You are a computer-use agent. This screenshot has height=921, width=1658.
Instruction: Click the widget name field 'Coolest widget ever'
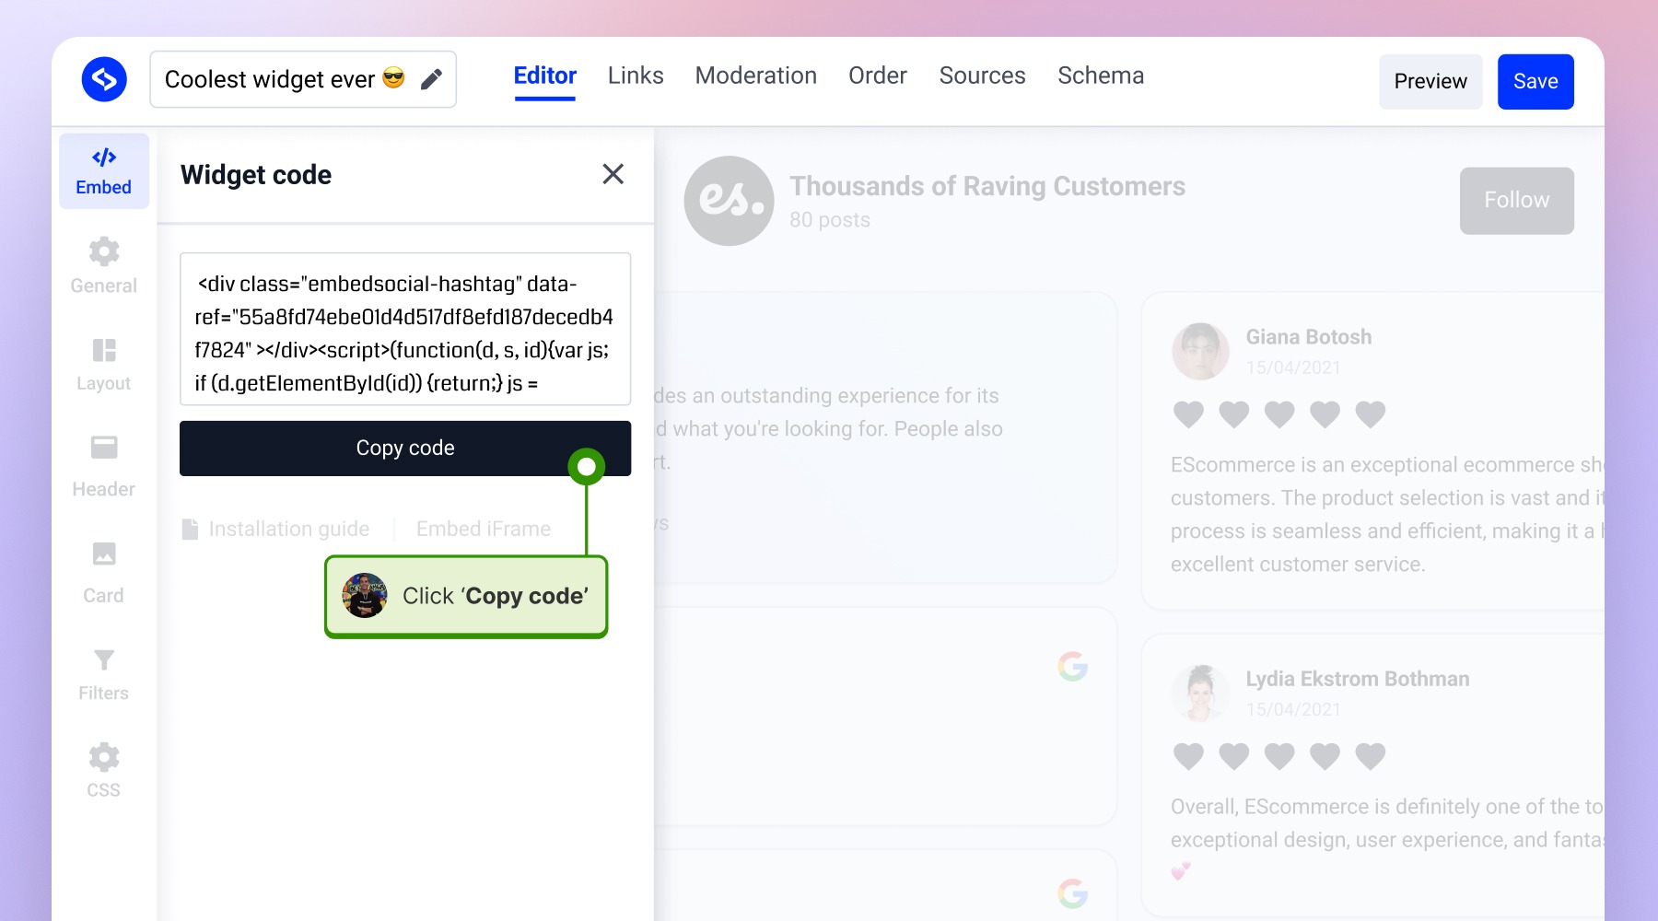click(303, 79)
